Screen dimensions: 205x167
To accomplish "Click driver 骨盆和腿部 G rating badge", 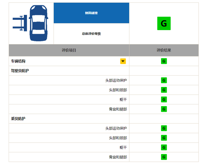I will coord(164,109).
